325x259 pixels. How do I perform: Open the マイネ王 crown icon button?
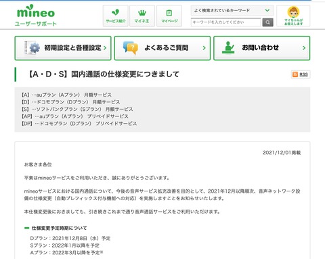coord(142,16)
